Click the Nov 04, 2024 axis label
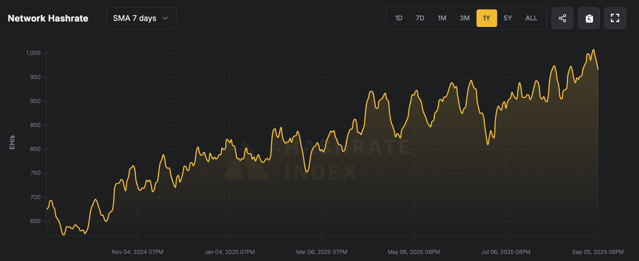The height and width of the screenshot is (261, 639). (x=137, y=252)
